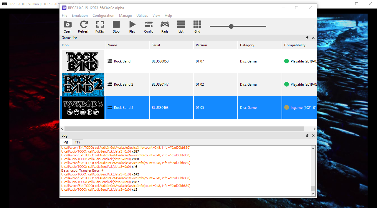
Task: Close the Log panel
Action: [x=313, y=136]
